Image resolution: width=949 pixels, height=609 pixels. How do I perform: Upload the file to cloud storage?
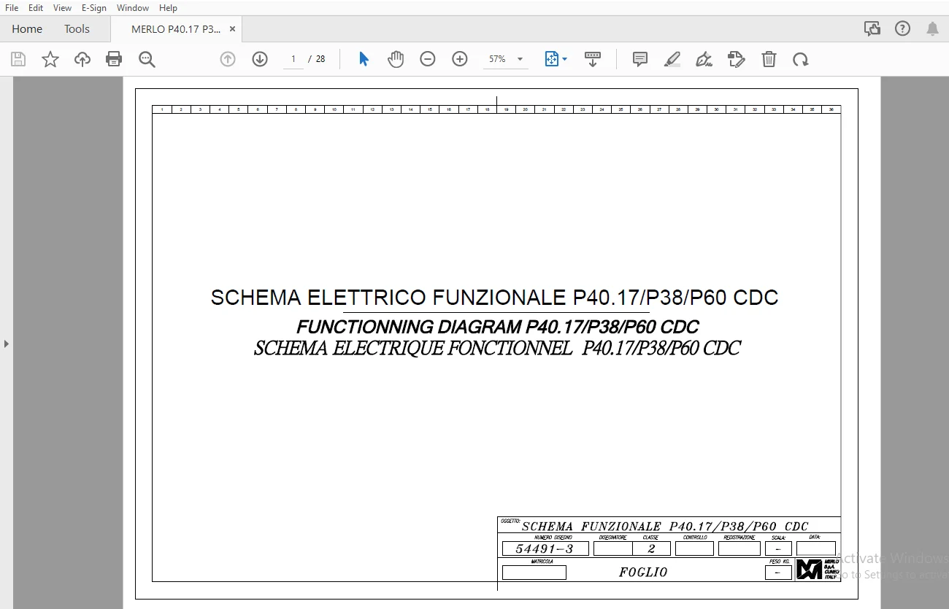pos(82,59)
